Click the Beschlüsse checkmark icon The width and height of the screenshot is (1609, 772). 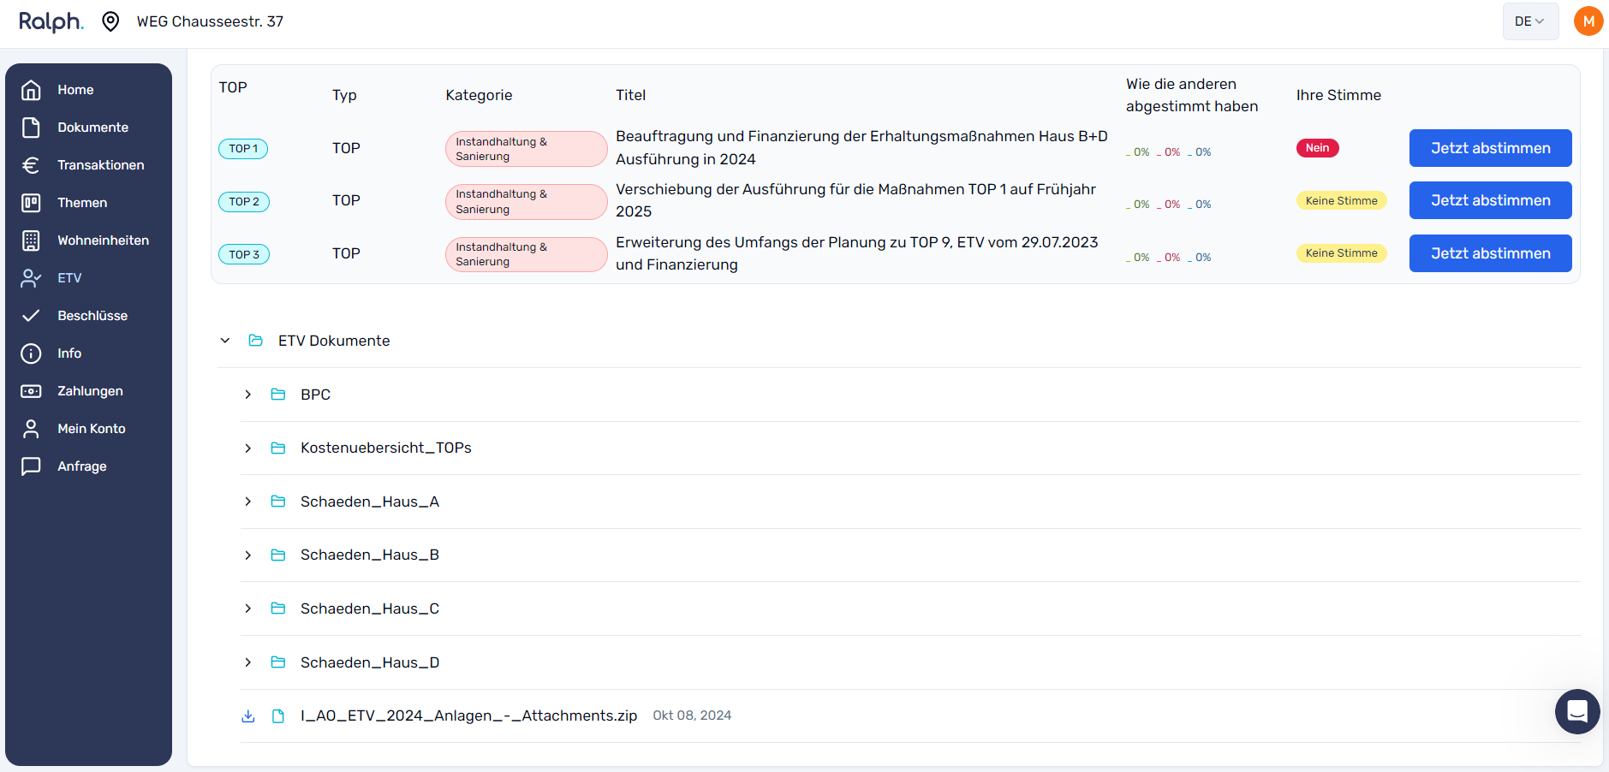pyautogui.click(x=31, y=316)
